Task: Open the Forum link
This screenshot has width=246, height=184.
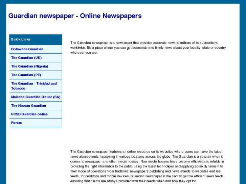Action: pyautogui.click(x=36, y=123)
